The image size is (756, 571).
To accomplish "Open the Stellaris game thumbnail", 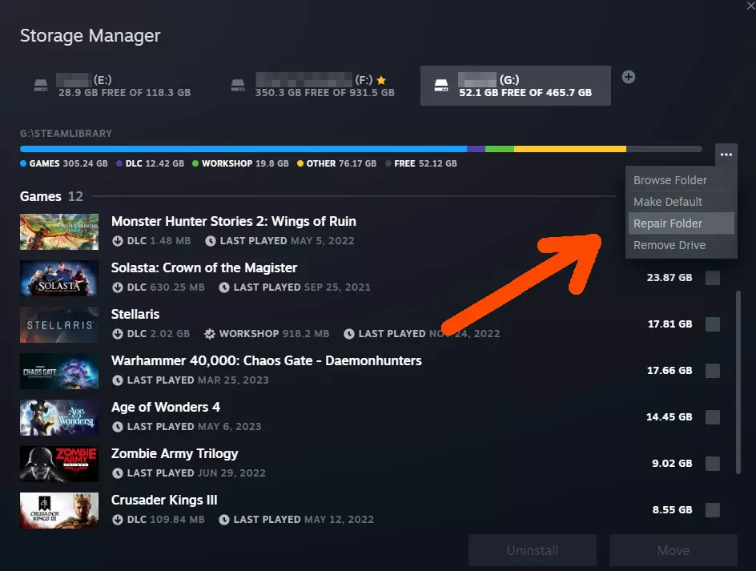I will pyautogui.click(x=59, y=324).
